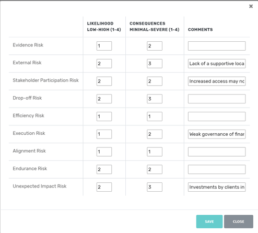
Task: Close the dialog with the X icon
Action: [x=251, y=6]
